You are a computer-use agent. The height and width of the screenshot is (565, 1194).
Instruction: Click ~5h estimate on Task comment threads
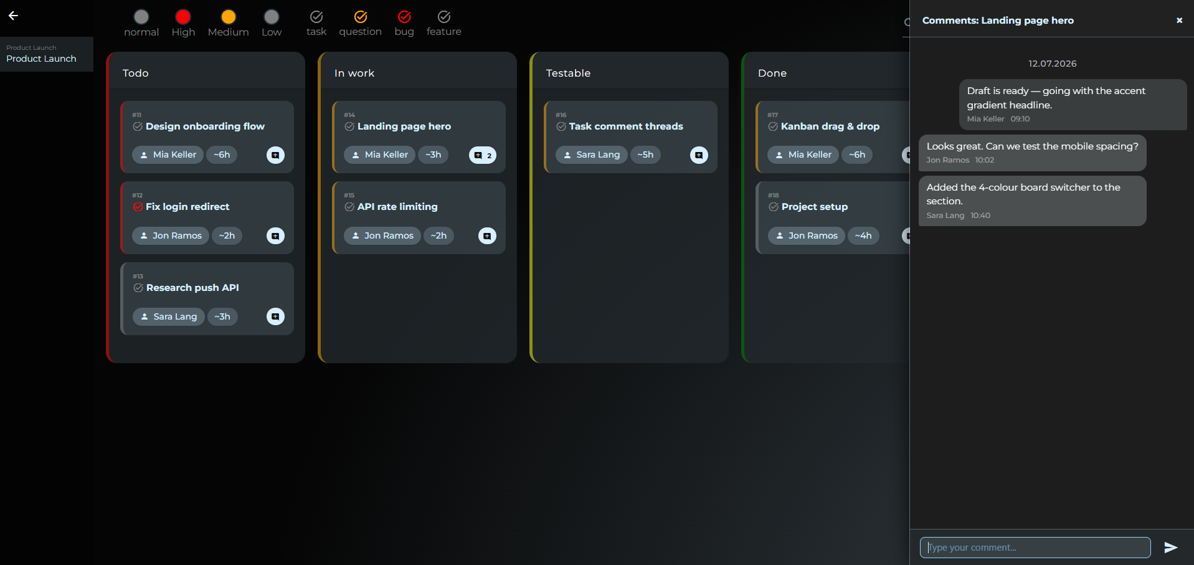pyautogui.click(x=645, y=154)
